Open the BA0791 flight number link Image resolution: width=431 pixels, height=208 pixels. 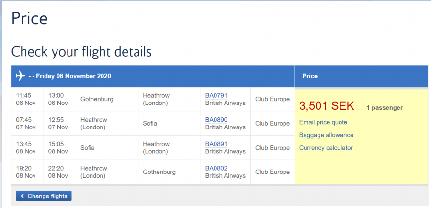[x=216, y=95]
